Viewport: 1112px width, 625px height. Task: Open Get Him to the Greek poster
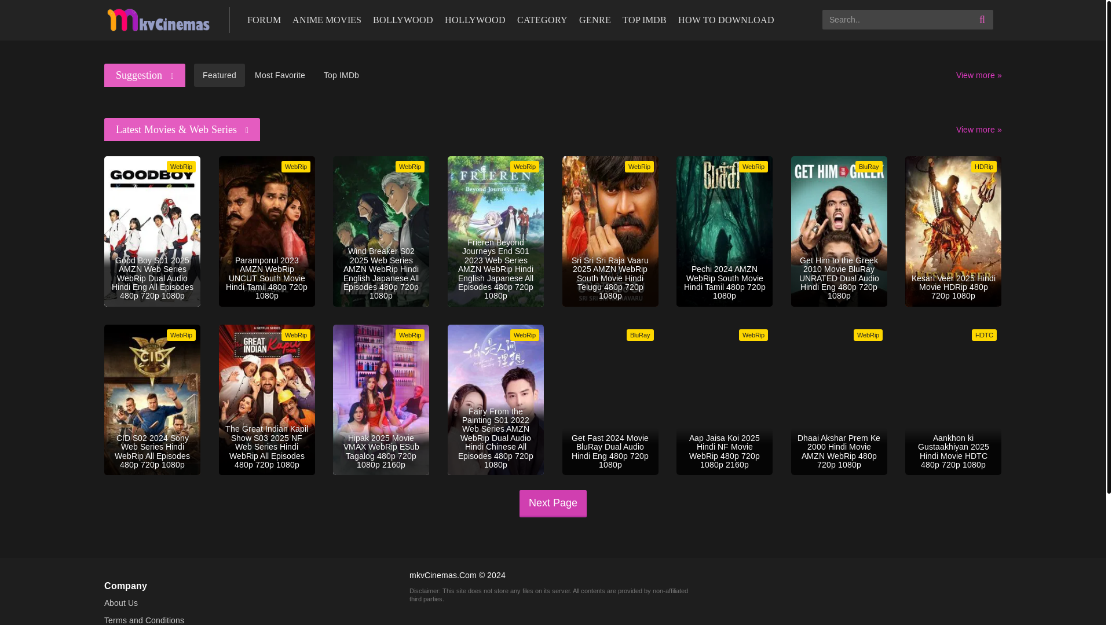(839, 231)
